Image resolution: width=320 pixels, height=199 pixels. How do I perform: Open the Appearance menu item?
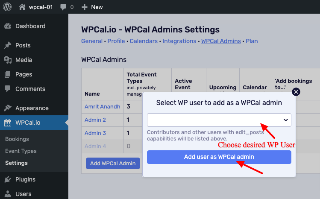coord(32,108)
